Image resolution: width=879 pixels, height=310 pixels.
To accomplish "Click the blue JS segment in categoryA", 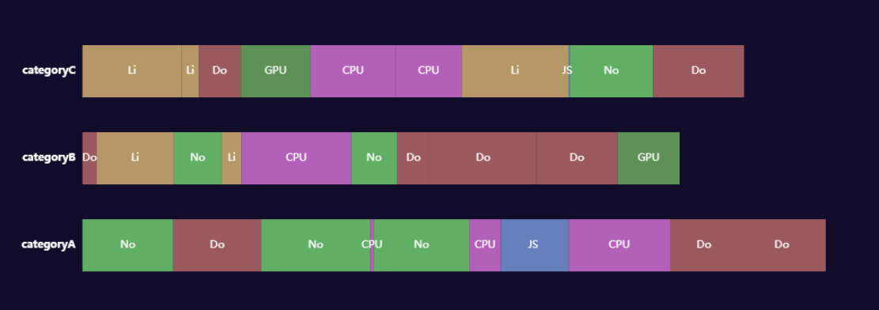I will click(x=535, y=245).
